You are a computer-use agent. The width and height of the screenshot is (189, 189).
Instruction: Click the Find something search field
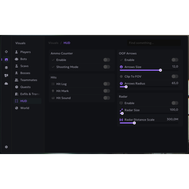(x=154, y=43)
